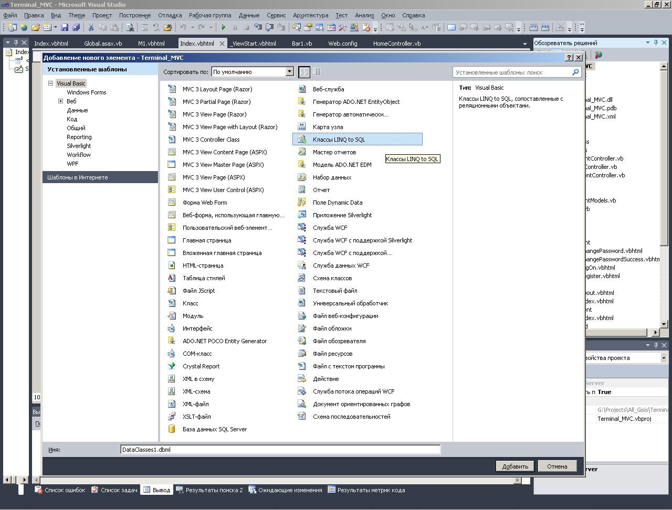Switch to the HomeController.vb tab

(397, 44)
